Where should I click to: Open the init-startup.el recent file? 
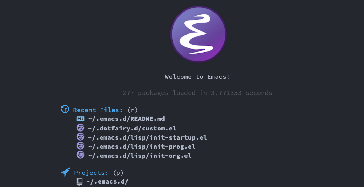(147, 138)
